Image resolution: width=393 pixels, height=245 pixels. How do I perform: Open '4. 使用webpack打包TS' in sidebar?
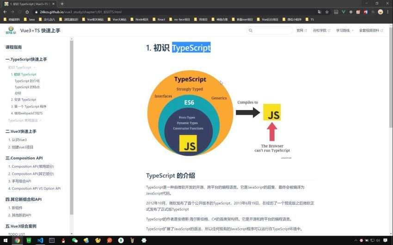pyautogui.click(x=27, y=113)
